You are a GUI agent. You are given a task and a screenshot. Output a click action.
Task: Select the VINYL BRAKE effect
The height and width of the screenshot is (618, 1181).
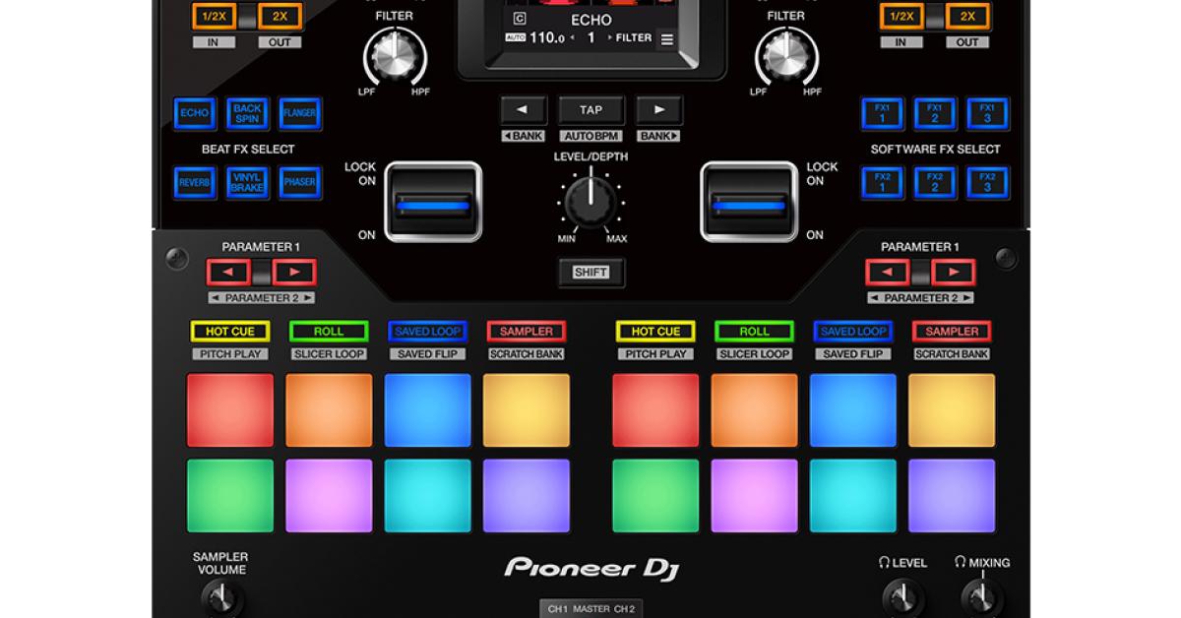pyautogui.click(x=247, y=183)
